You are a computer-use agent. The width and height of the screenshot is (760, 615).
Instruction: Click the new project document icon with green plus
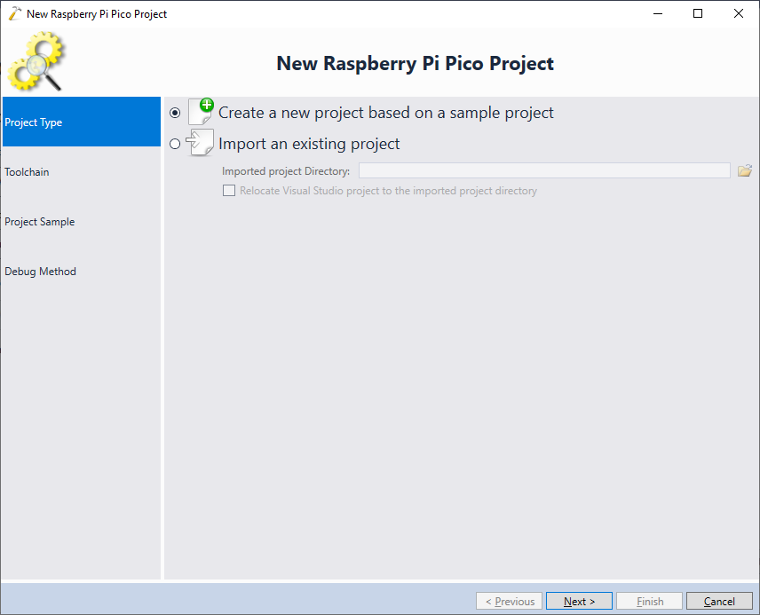201,112
